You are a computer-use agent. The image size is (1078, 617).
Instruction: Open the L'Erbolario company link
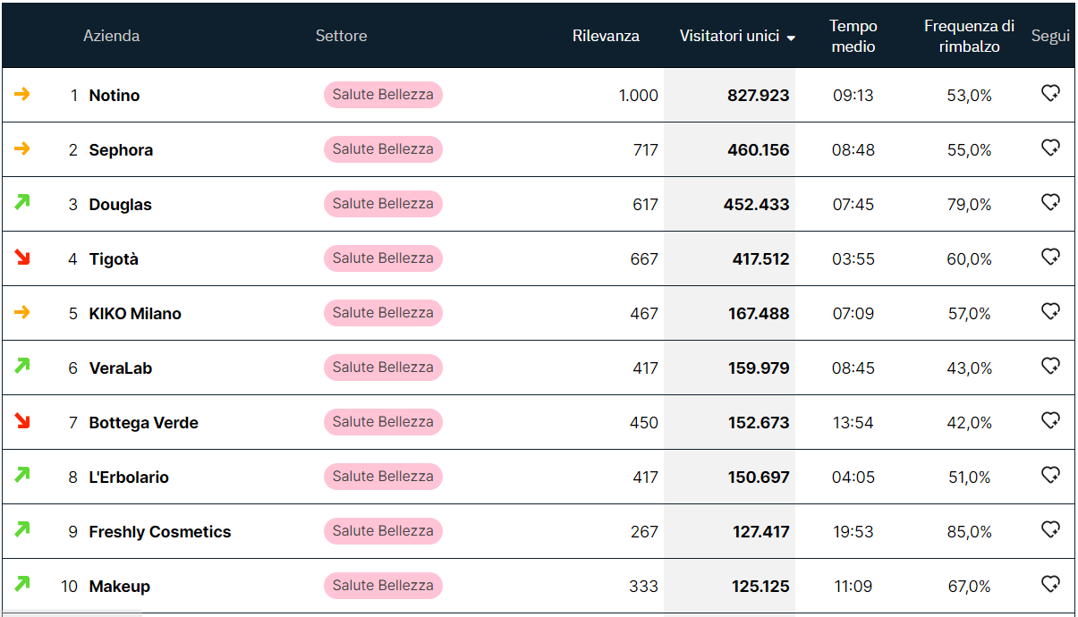pyautogui.click(x=129, y=478)
